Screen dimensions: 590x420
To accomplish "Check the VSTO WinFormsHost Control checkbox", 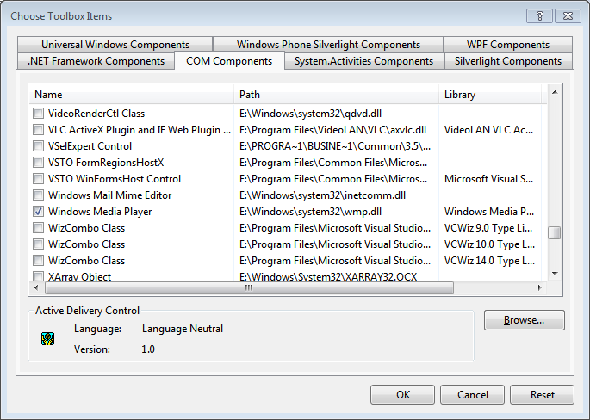I will click(38, 179).
